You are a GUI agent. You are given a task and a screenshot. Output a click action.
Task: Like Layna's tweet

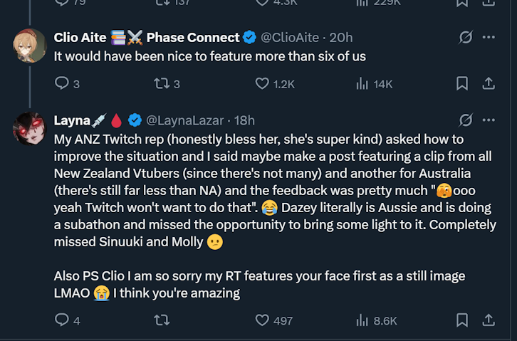[262, 320]
